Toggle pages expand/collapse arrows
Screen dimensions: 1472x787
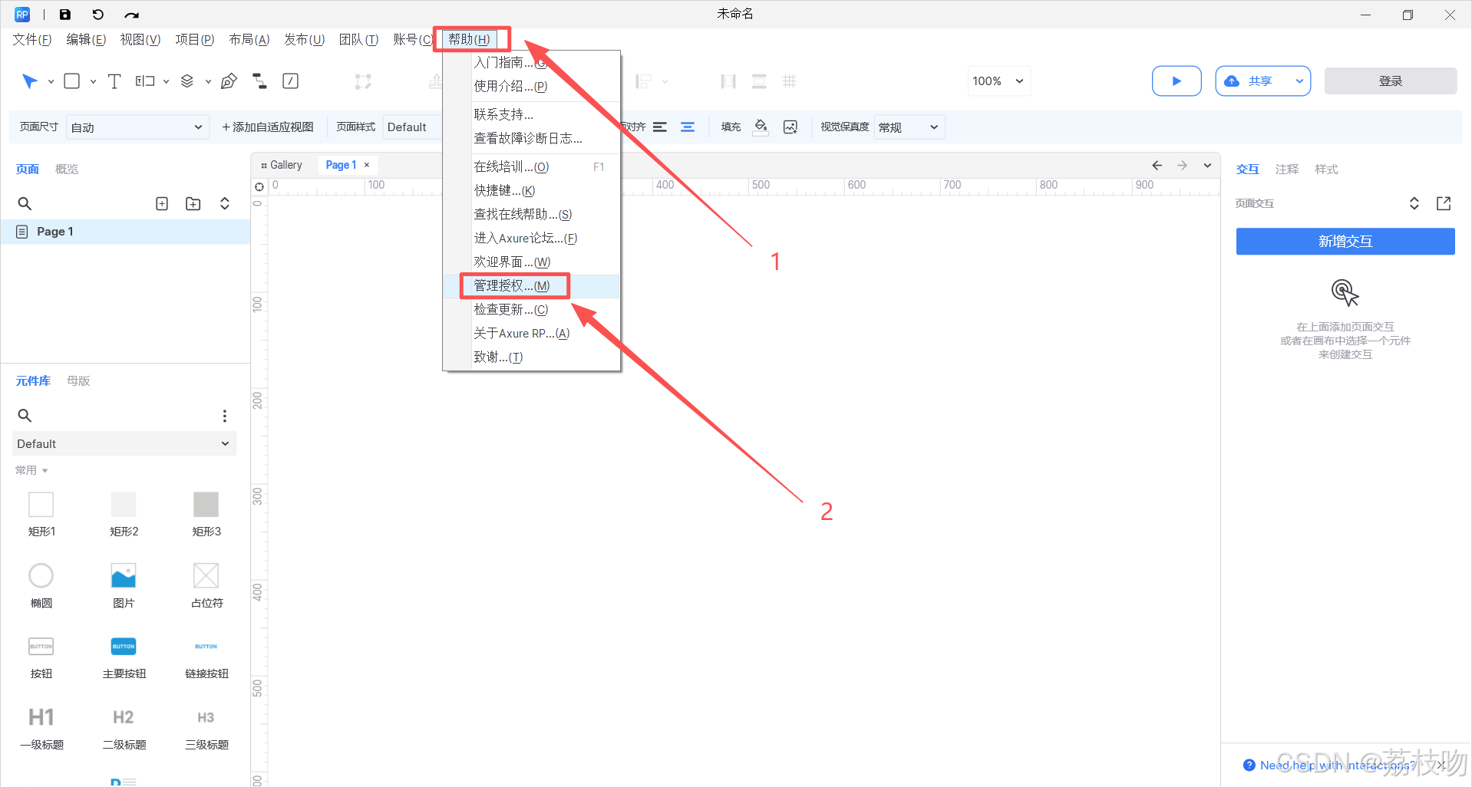tap(225, 203)
